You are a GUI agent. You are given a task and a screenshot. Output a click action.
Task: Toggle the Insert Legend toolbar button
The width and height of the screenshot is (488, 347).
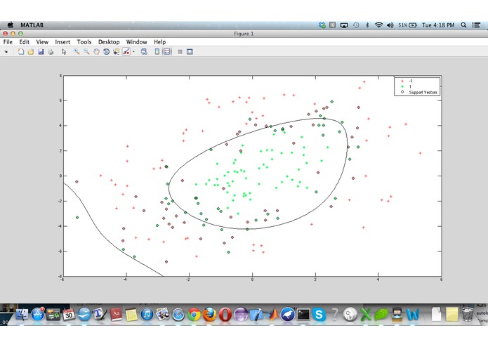(x=167, y=52)
